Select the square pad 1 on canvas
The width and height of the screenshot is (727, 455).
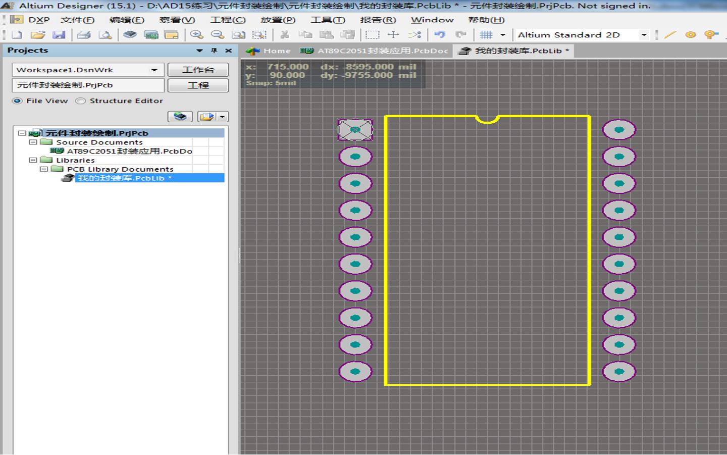pos(355,130)
